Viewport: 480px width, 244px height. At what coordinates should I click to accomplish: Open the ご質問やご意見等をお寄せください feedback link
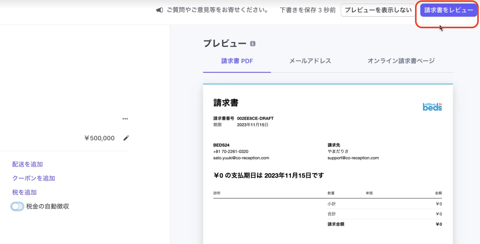[218, 10]
